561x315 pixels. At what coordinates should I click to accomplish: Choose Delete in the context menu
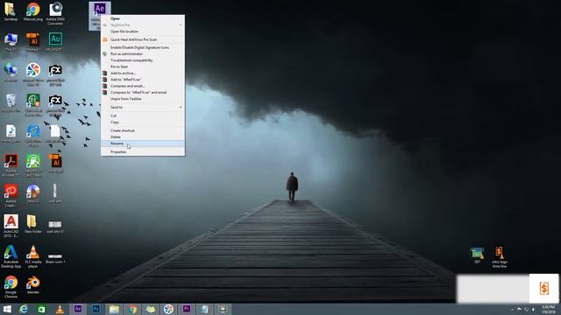[143, 136]
